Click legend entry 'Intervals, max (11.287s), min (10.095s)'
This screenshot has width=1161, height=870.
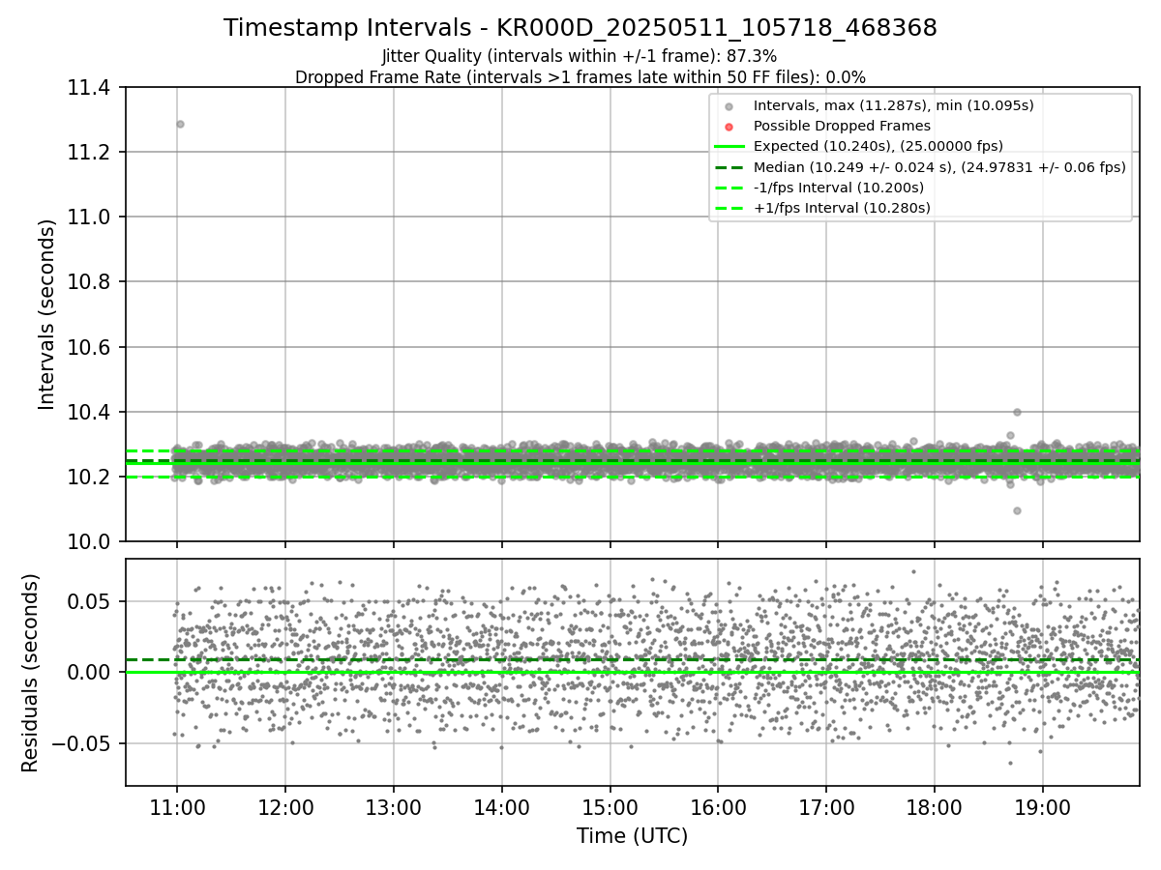click(x=894, y=106)
